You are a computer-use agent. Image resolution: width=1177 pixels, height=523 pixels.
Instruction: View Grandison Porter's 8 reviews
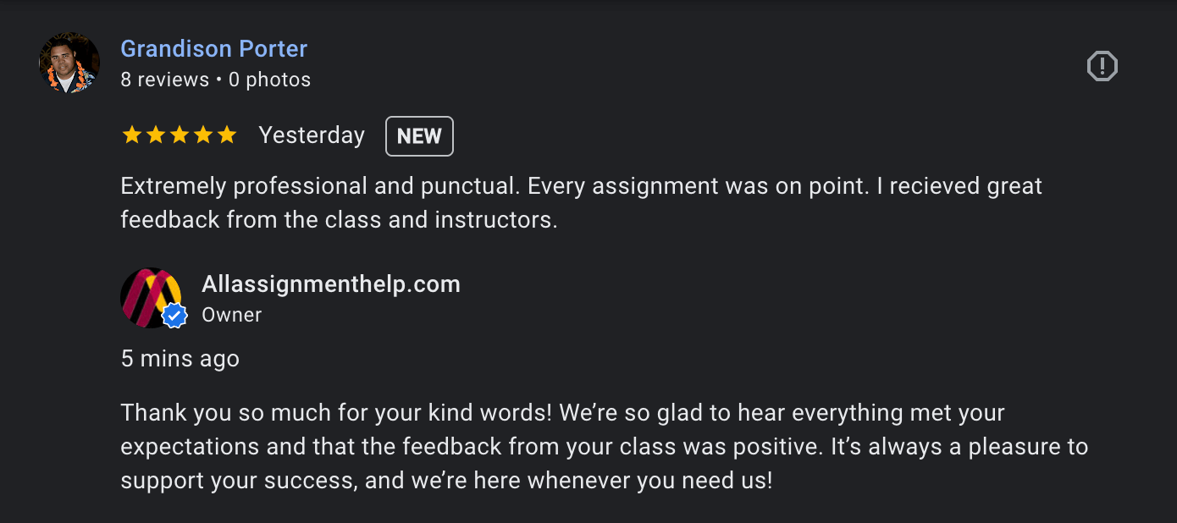[x=164, y=79]
